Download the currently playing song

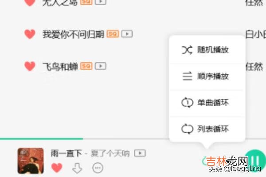77,168
